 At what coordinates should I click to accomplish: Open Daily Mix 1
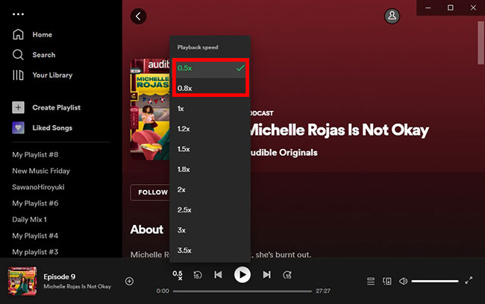30,219
